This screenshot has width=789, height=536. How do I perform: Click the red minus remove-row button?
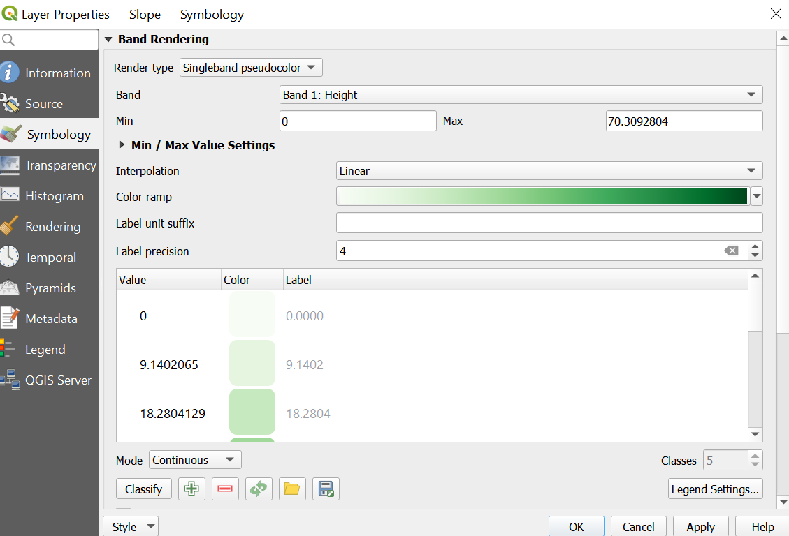coord(225,489)
